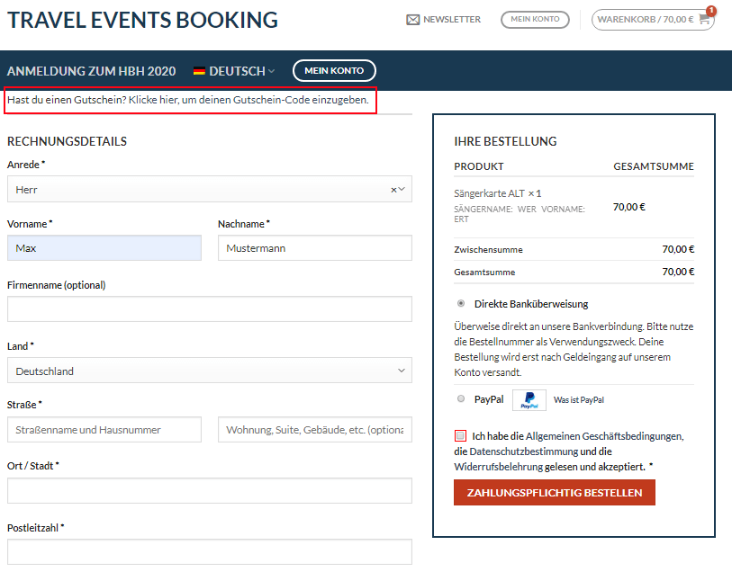The width and height of the screenshot is (732, 572).
Task: Open the Land country dropdown
Action: click(x=210, y=371)
